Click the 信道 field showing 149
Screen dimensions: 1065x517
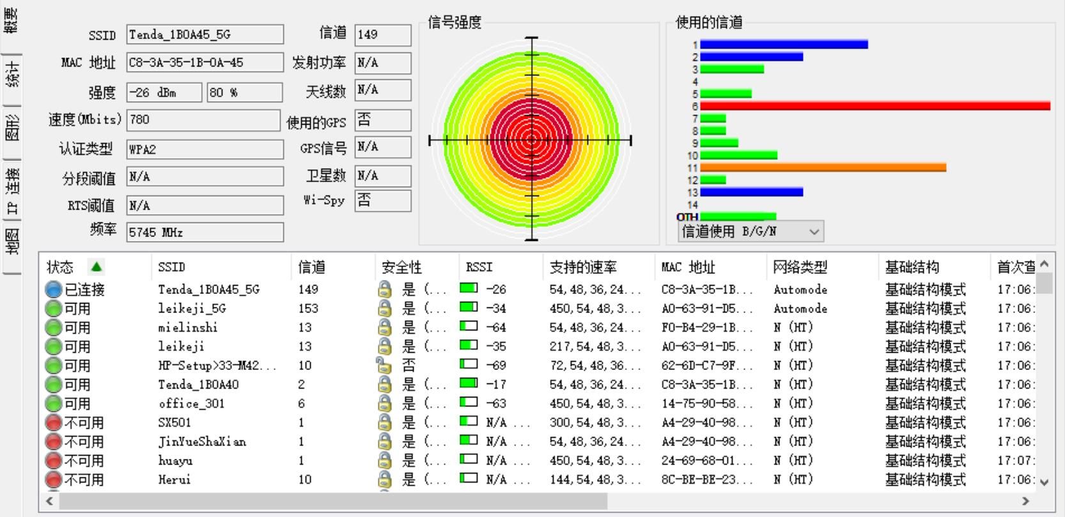pos(383,35)
